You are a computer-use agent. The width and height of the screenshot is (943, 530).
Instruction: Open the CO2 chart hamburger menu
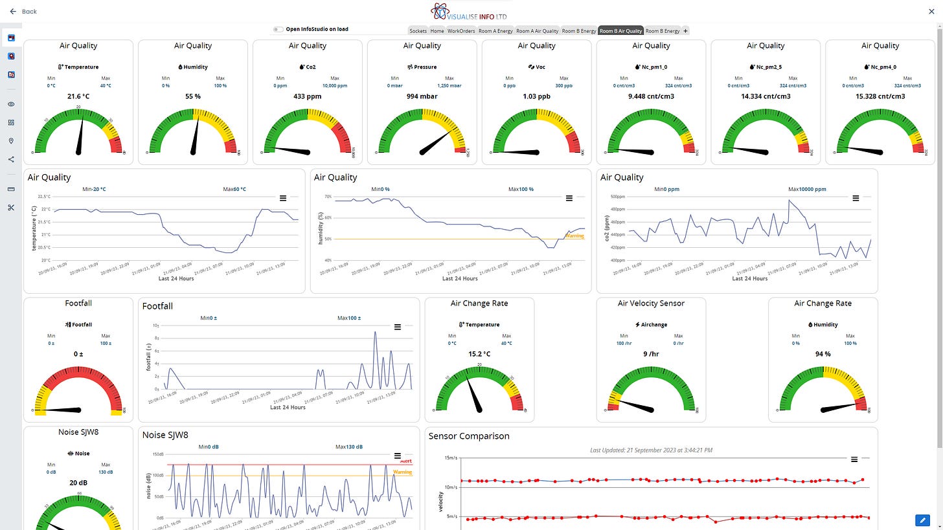click(x=856, y=198)
